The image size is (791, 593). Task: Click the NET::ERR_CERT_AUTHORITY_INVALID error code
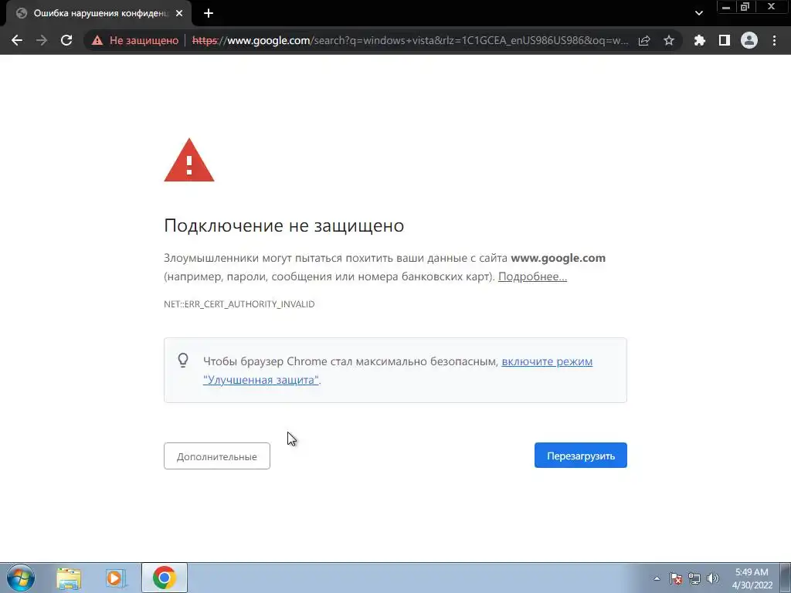coord(239,304)
